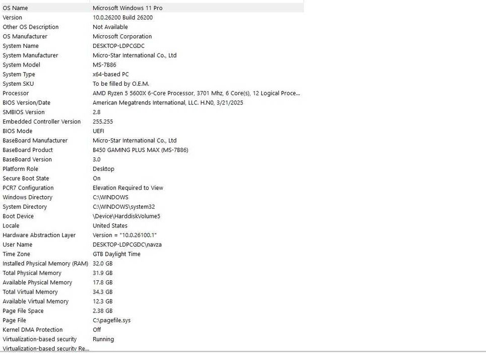
Task: Click the OS Manufacturer label
Action: (25, 36)
